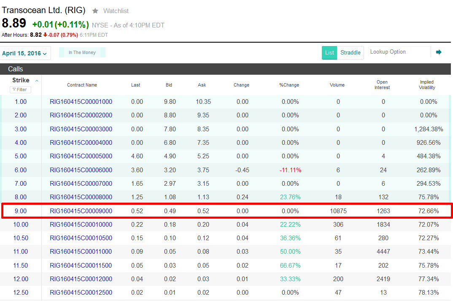This screenshot has width=453, height=301.
Task: Open the April 15, 2016 expiration dropdown
Action: coord(24,53)
